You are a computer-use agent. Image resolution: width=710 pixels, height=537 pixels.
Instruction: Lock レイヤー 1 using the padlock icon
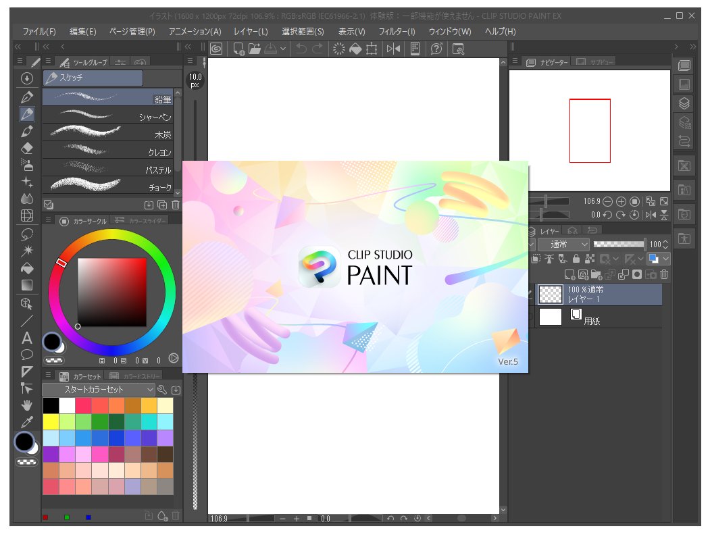coord(576,259)
